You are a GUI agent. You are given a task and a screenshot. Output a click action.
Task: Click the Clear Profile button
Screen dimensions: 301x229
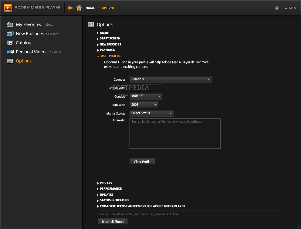(x=142, y=162)
